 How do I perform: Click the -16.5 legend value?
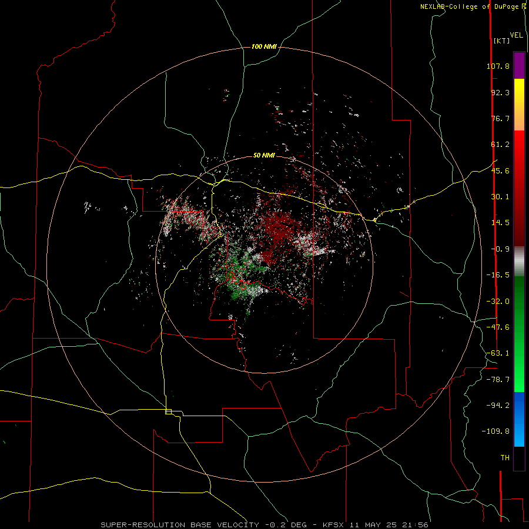[498, 275]
